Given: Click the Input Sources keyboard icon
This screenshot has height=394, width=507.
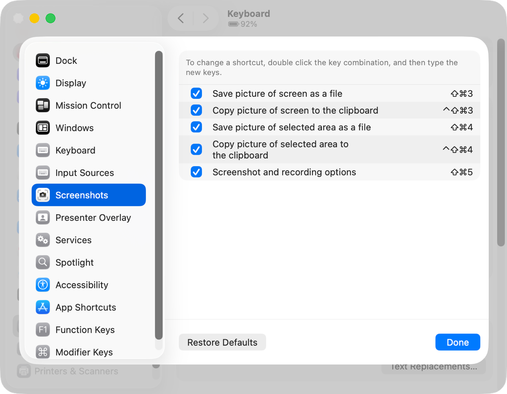Looking at the screenshot, I should (x=43, y=172).
